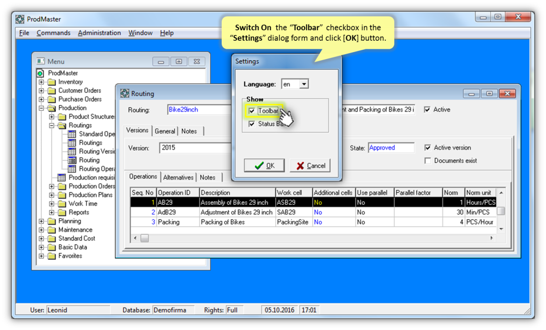546x330 pixels.
Task: Click the Production Plans folder icon
Action: pyautogui.click(x=62, y=195)
